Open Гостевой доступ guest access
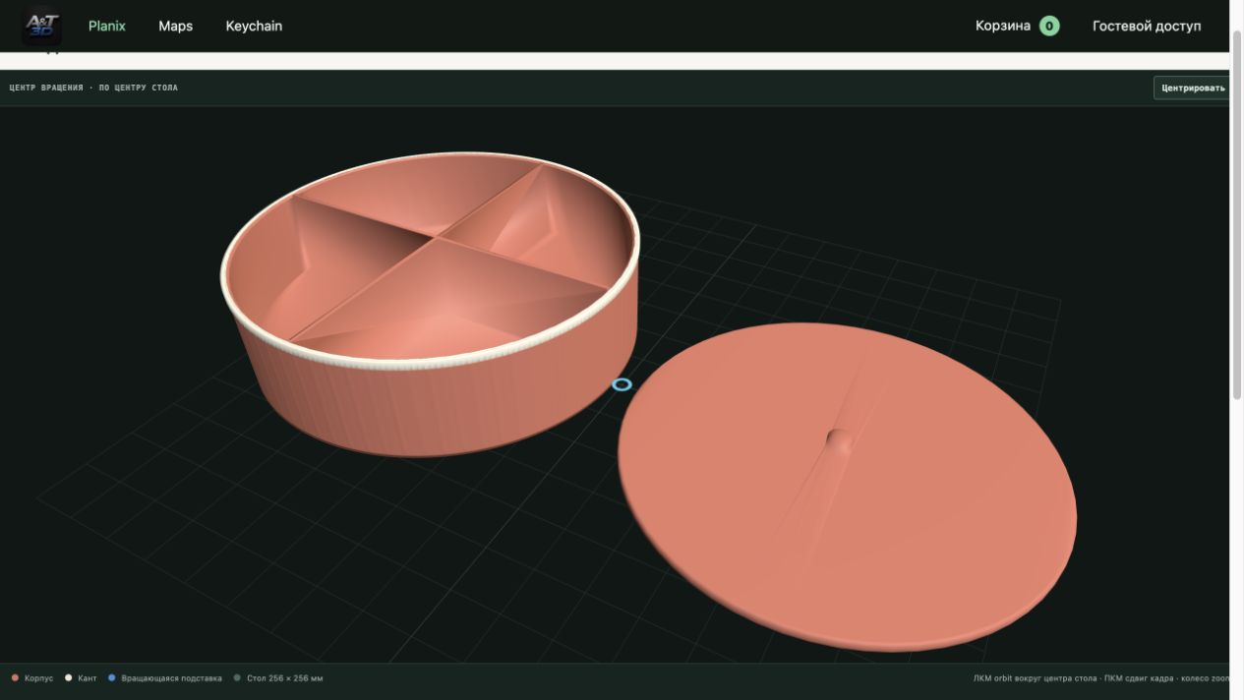Viewport: 1244px width, 700px height. coord(1147,26)
